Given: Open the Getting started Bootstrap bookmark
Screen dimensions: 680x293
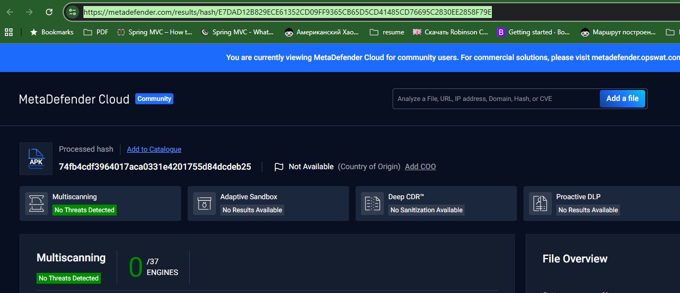Looking at the screenshot, I should (x=533, y=32).
